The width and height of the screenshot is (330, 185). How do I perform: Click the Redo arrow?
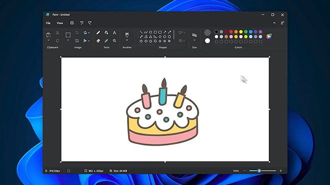pos(90,22)
